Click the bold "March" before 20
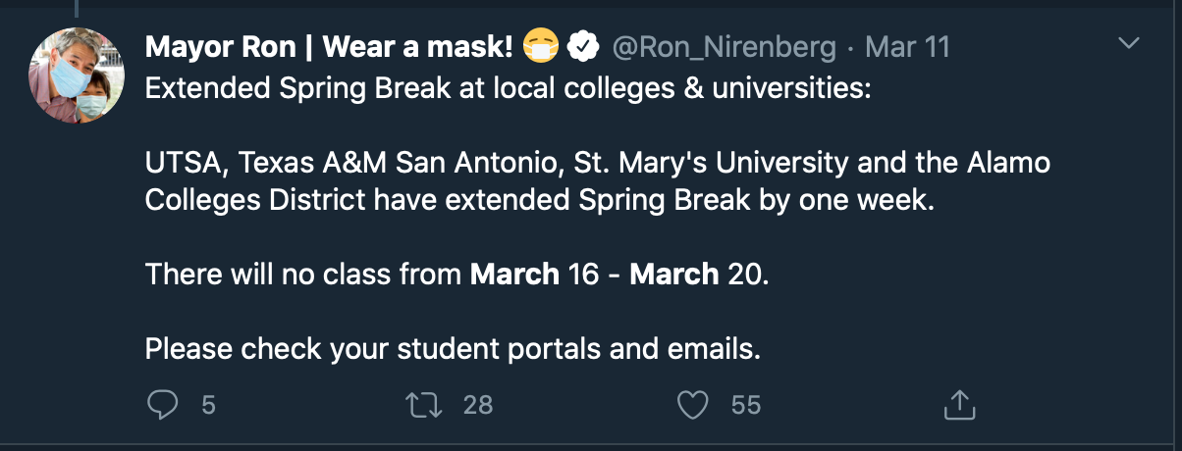 coord(673,274)
